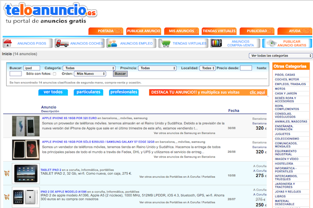
Task: Expand 'Ver todas las categorías' dropdown
Action: [280, 56]
